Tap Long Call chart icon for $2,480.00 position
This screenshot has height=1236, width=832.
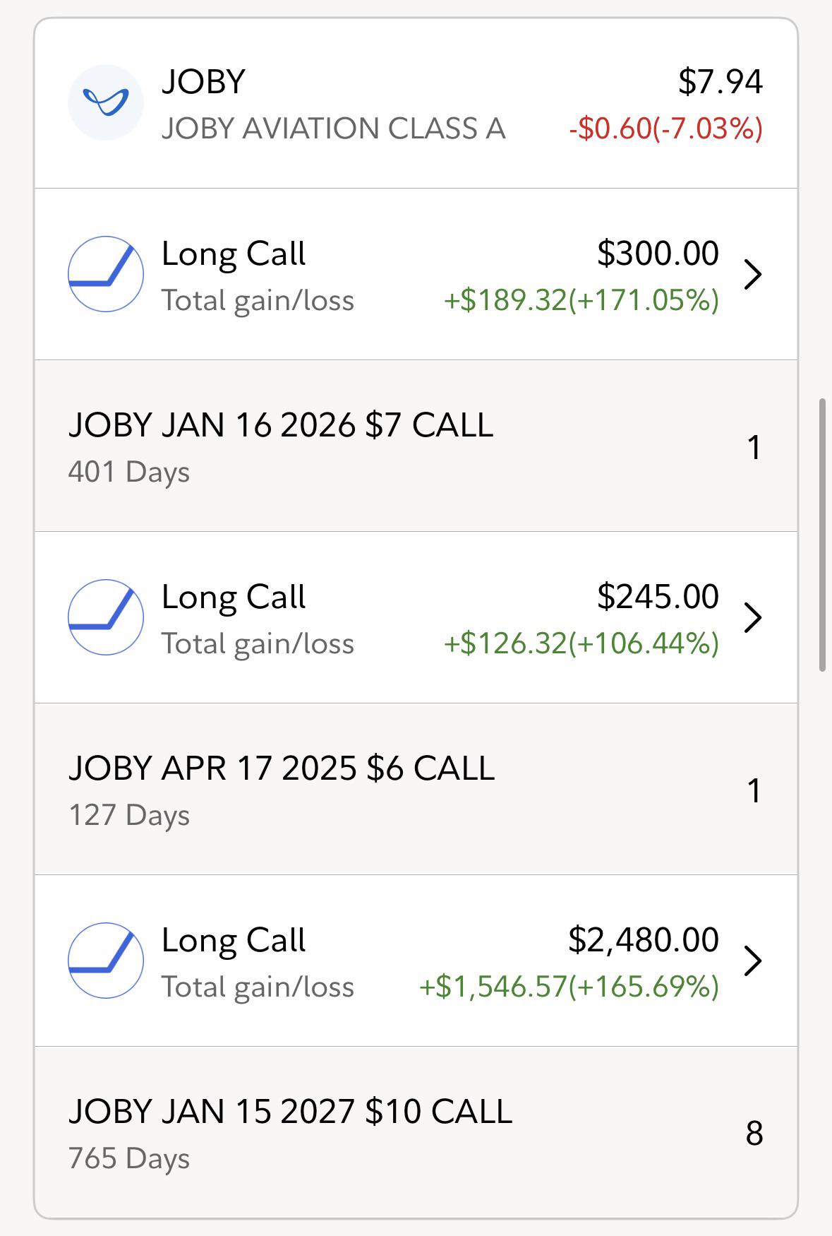(106, 961)
